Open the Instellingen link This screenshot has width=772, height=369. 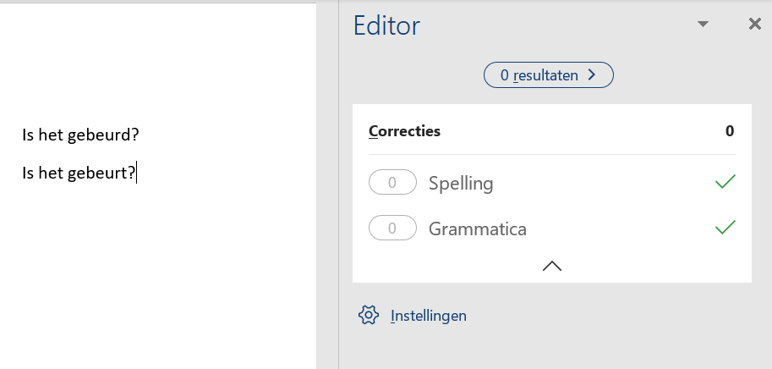pos(428,316)
